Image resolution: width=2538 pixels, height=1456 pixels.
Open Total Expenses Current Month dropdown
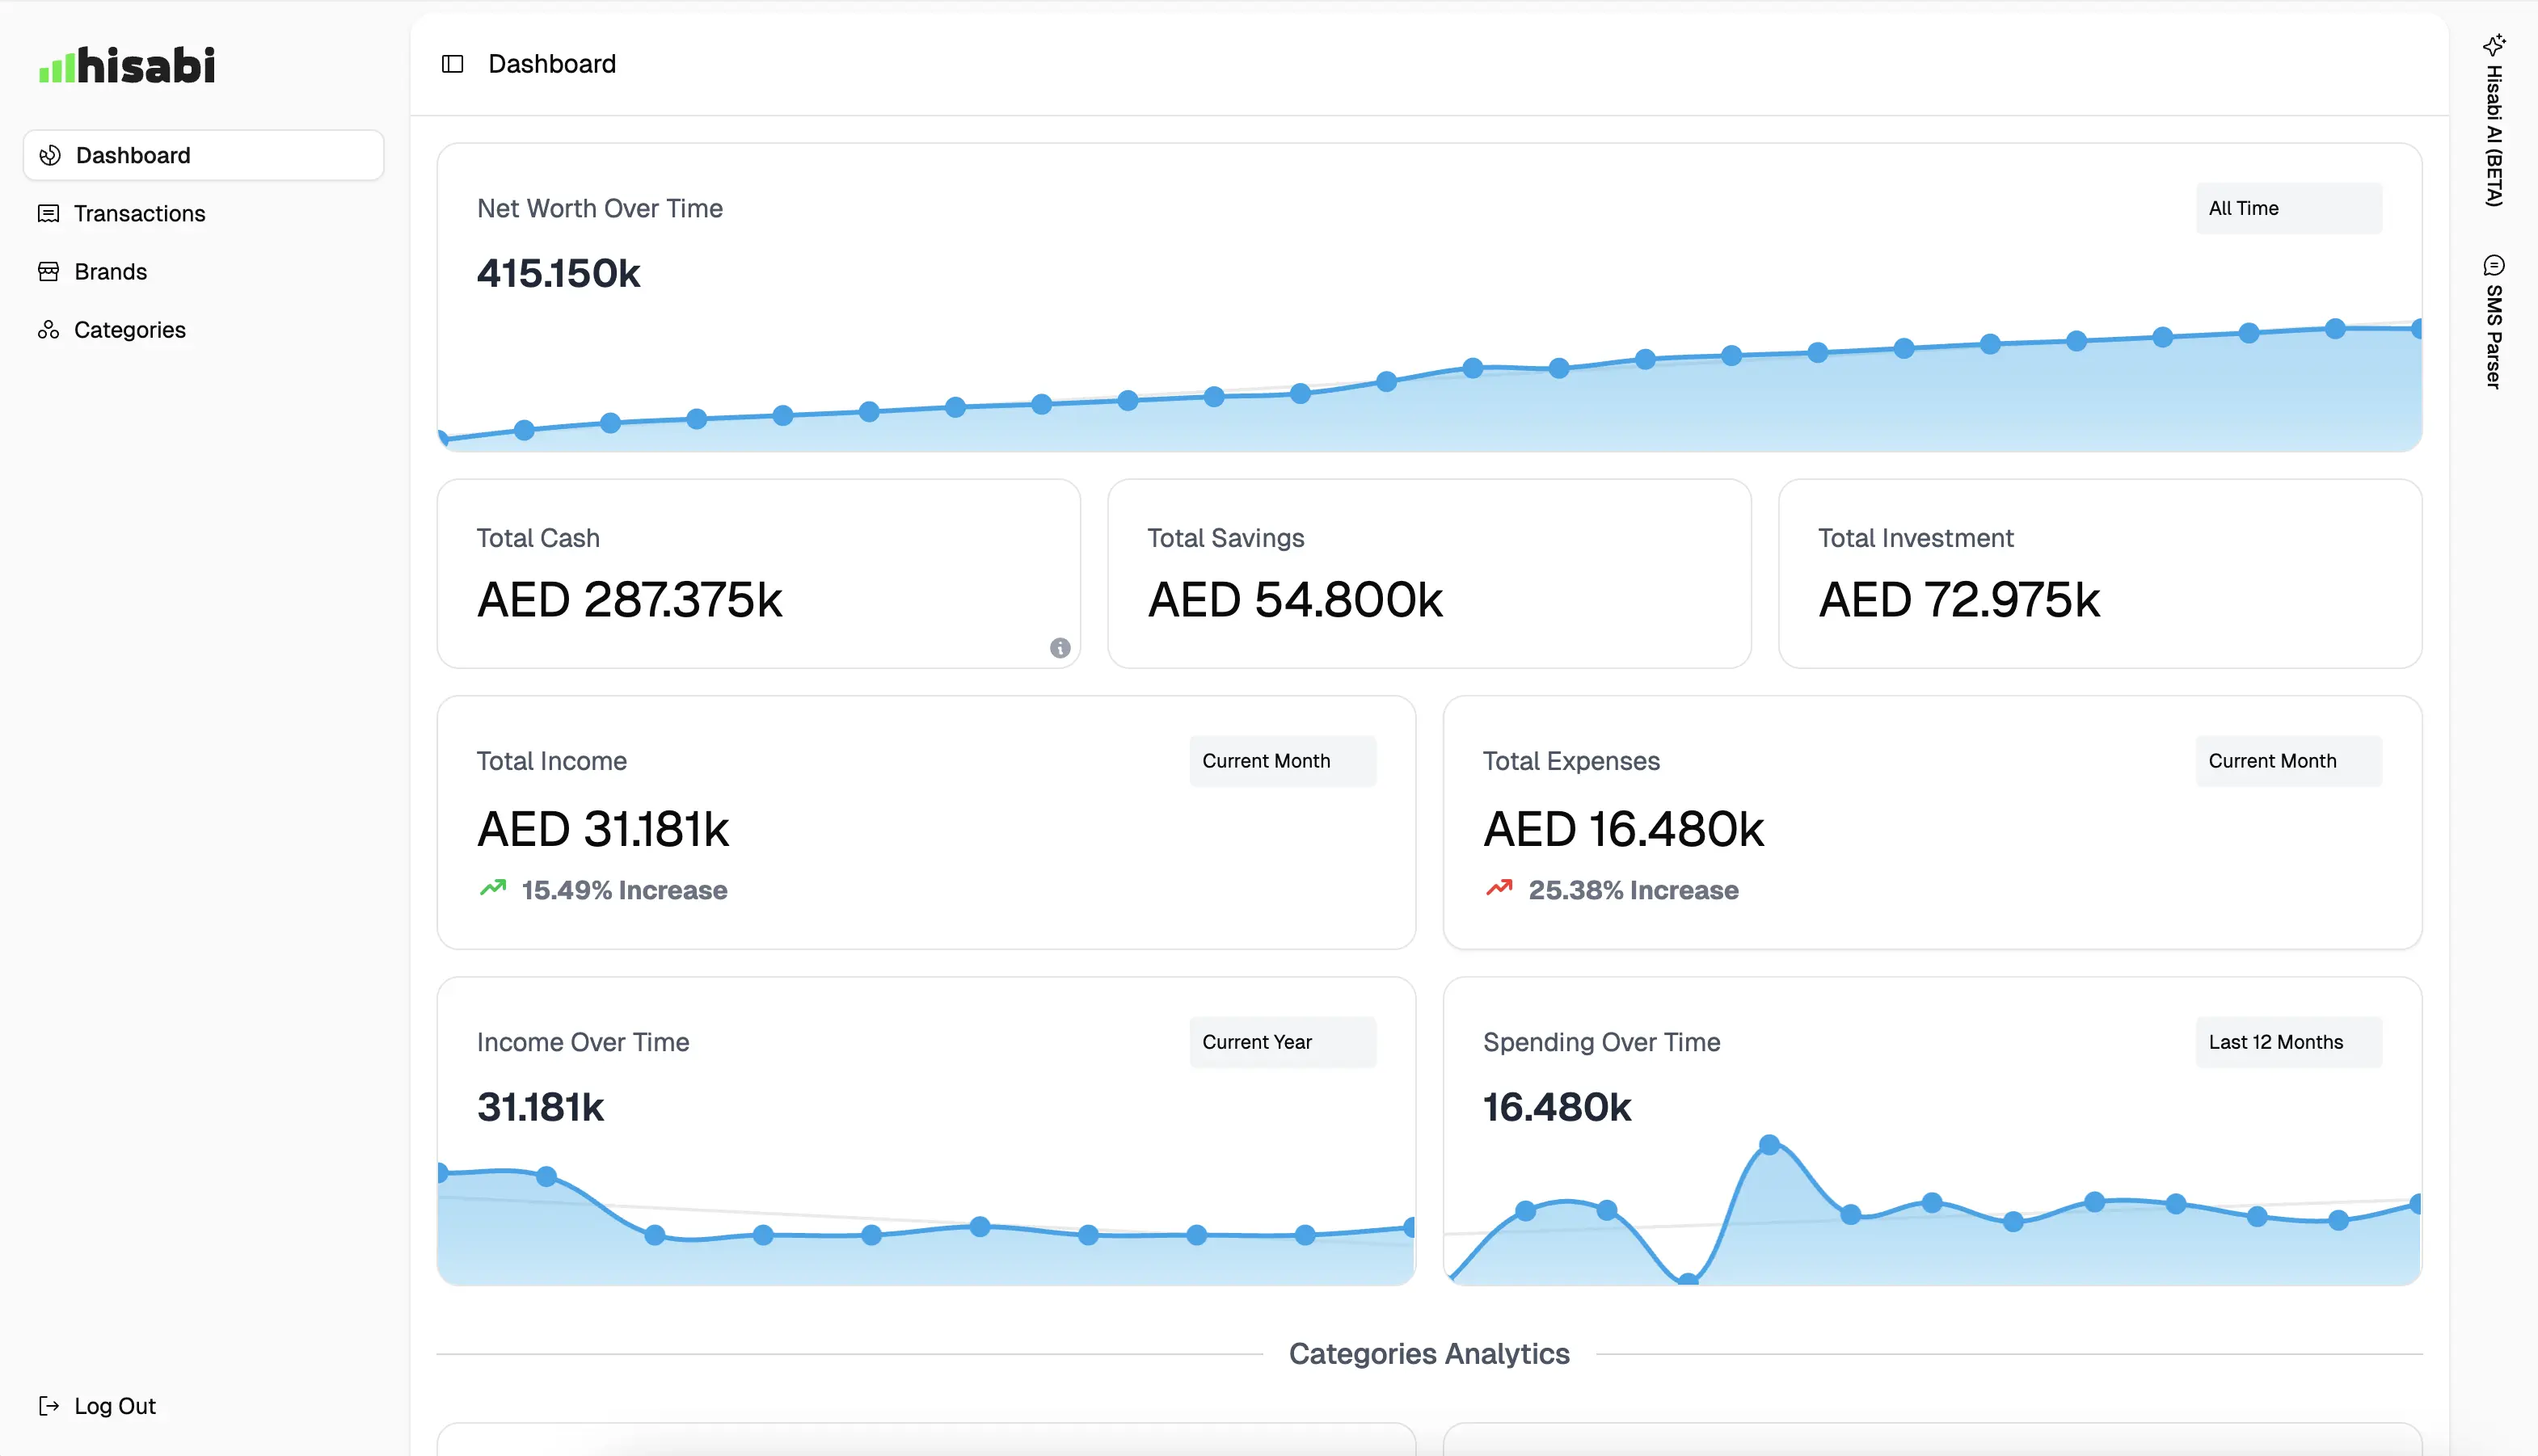coord(2288,761)
